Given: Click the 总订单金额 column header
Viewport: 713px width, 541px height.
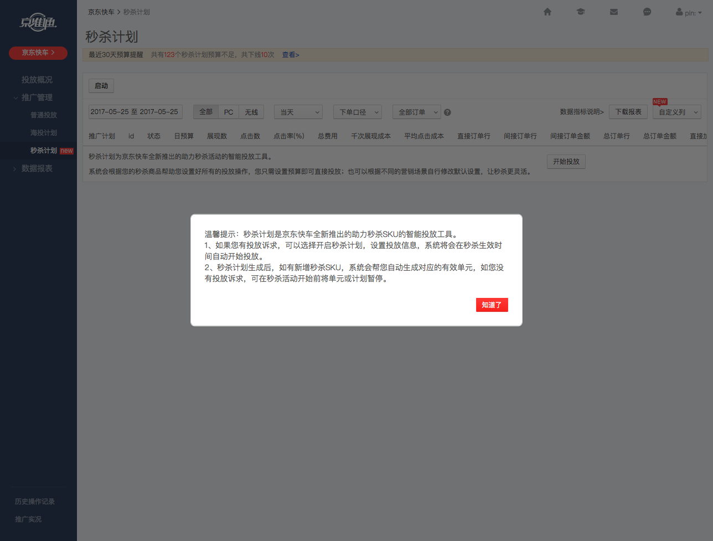Looking at the screenshot, I should pos(660,136).
